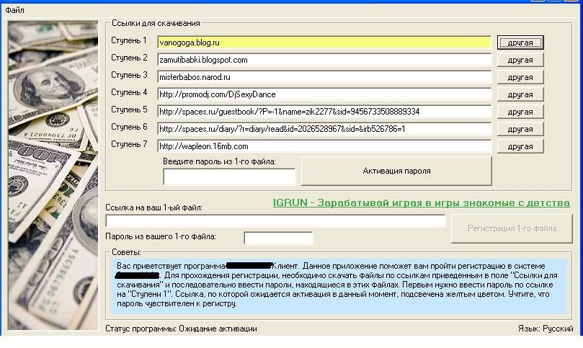Click другая button for Ступень 6
The width and height of the screenshot is (583, 348).
tap(520, 130)
